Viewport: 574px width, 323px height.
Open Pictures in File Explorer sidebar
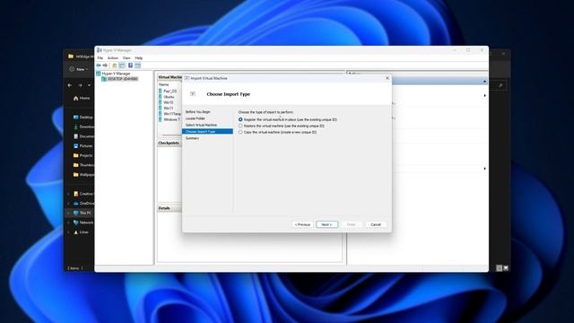[83, 145]
